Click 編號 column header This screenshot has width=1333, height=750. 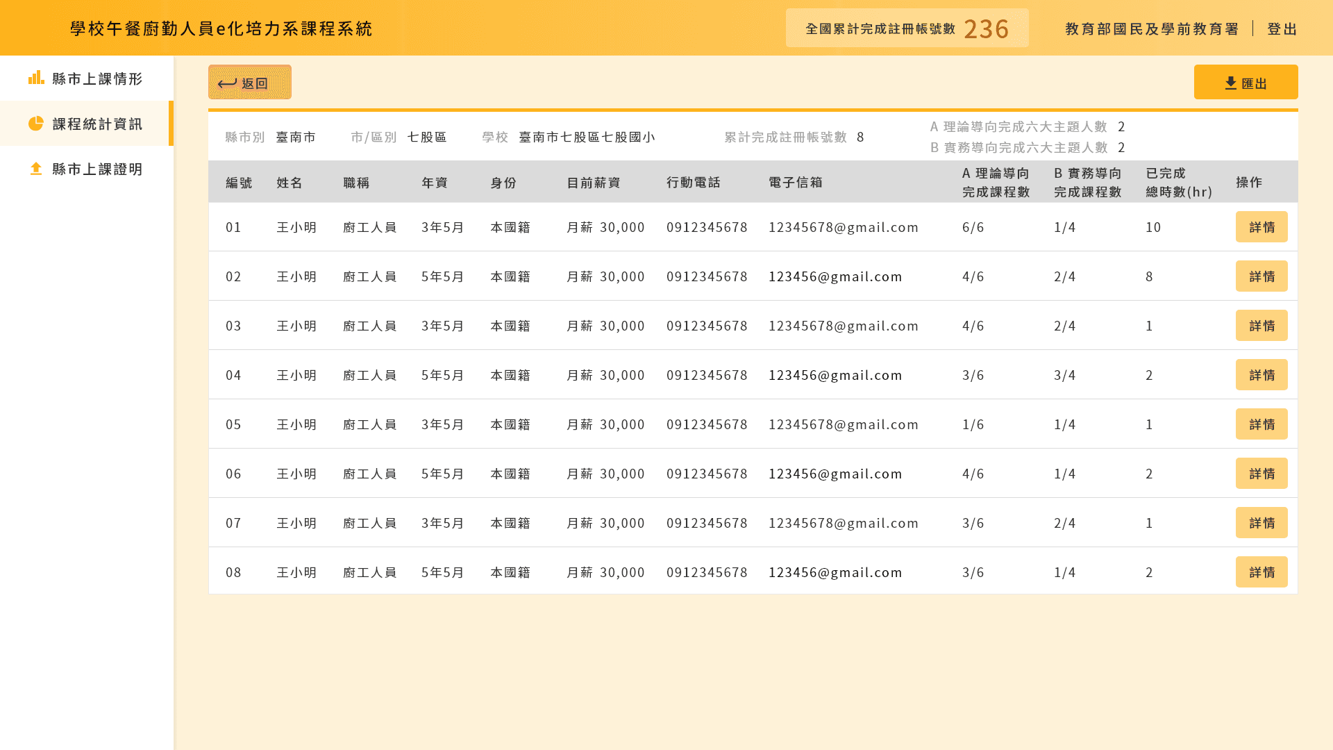point(239,183)
